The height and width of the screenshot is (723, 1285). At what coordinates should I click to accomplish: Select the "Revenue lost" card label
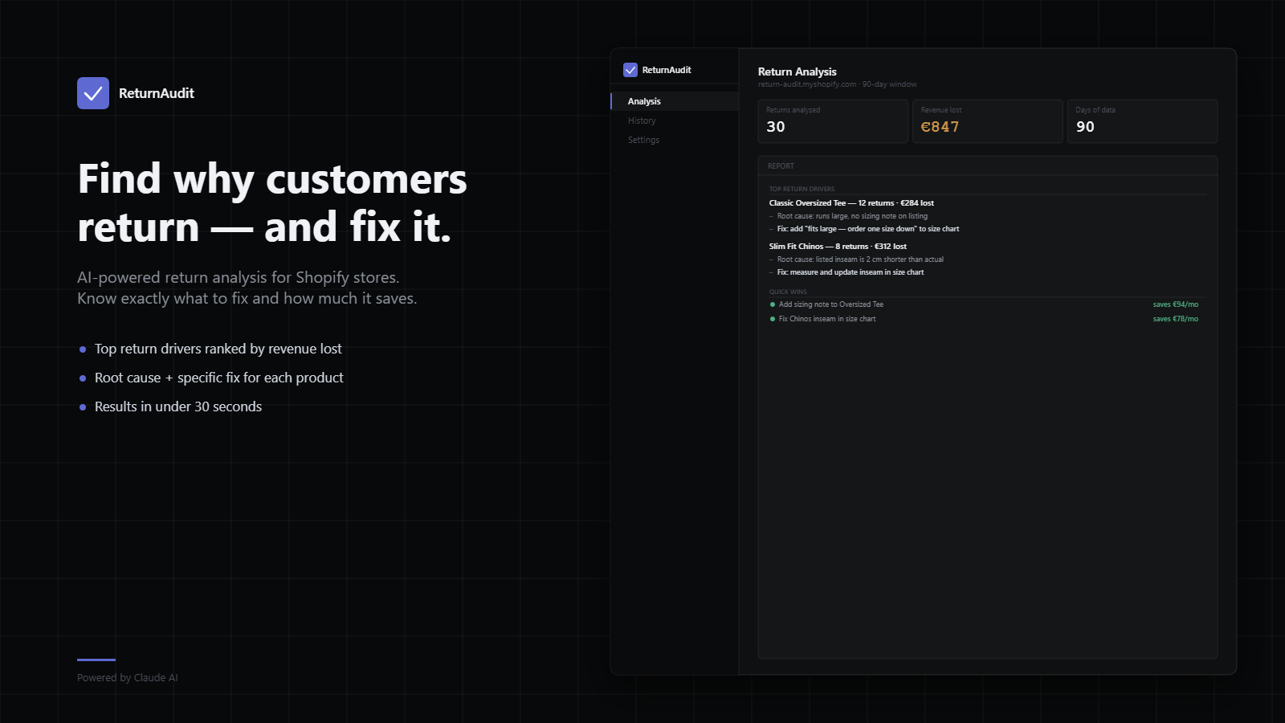[x=941, y=110]
